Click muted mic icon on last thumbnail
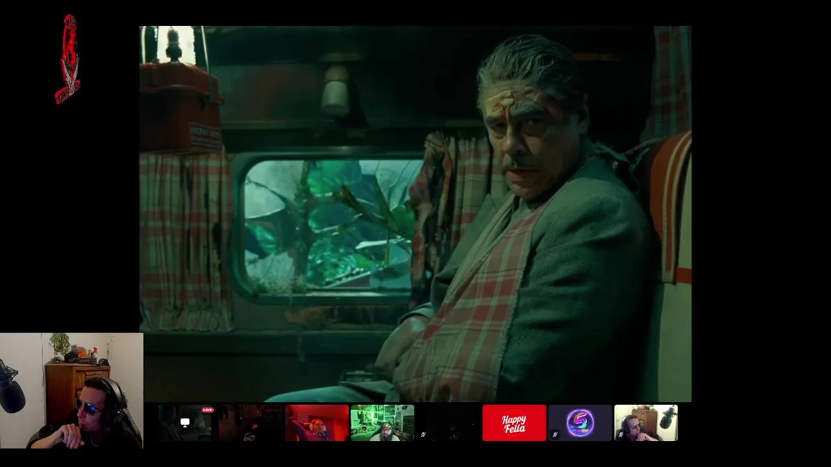831x467 pixels. pos(621,435)
